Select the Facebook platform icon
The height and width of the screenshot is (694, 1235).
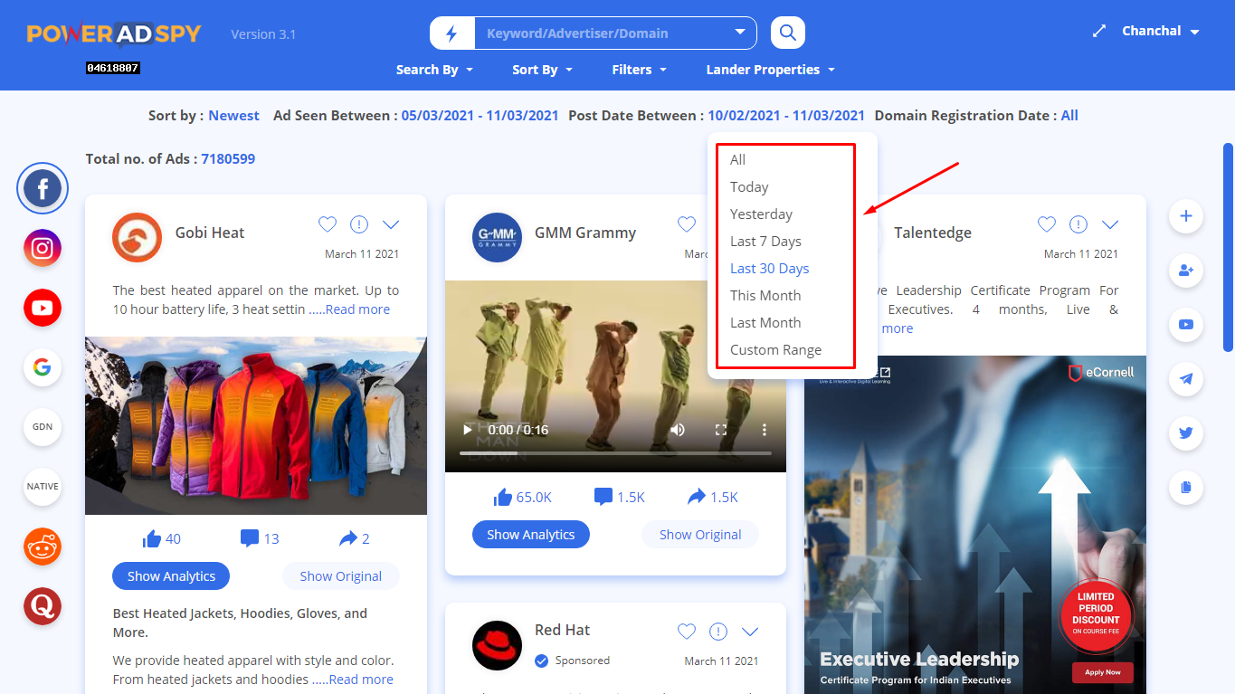tap(43, 189)
